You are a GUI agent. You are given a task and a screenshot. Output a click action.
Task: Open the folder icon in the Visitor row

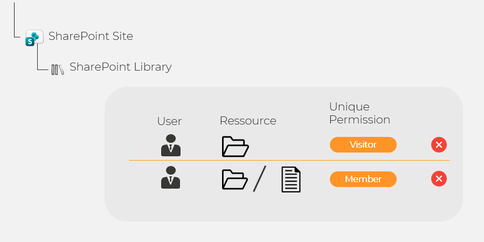click(235, 146)
